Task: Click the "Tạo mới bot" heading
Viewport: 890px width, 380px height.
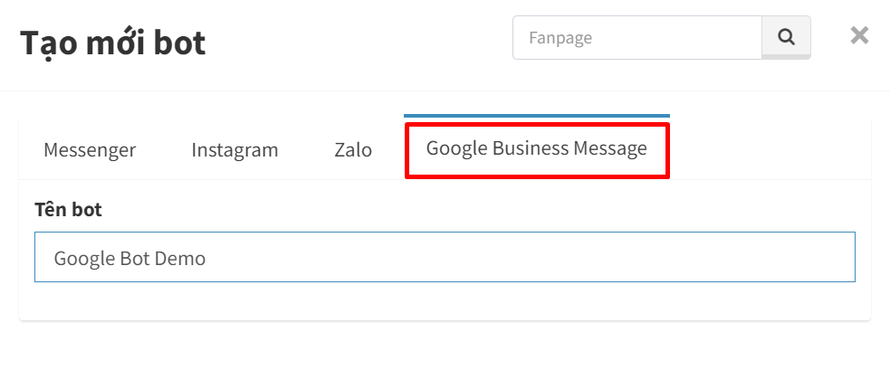Action: pos(112,43)
